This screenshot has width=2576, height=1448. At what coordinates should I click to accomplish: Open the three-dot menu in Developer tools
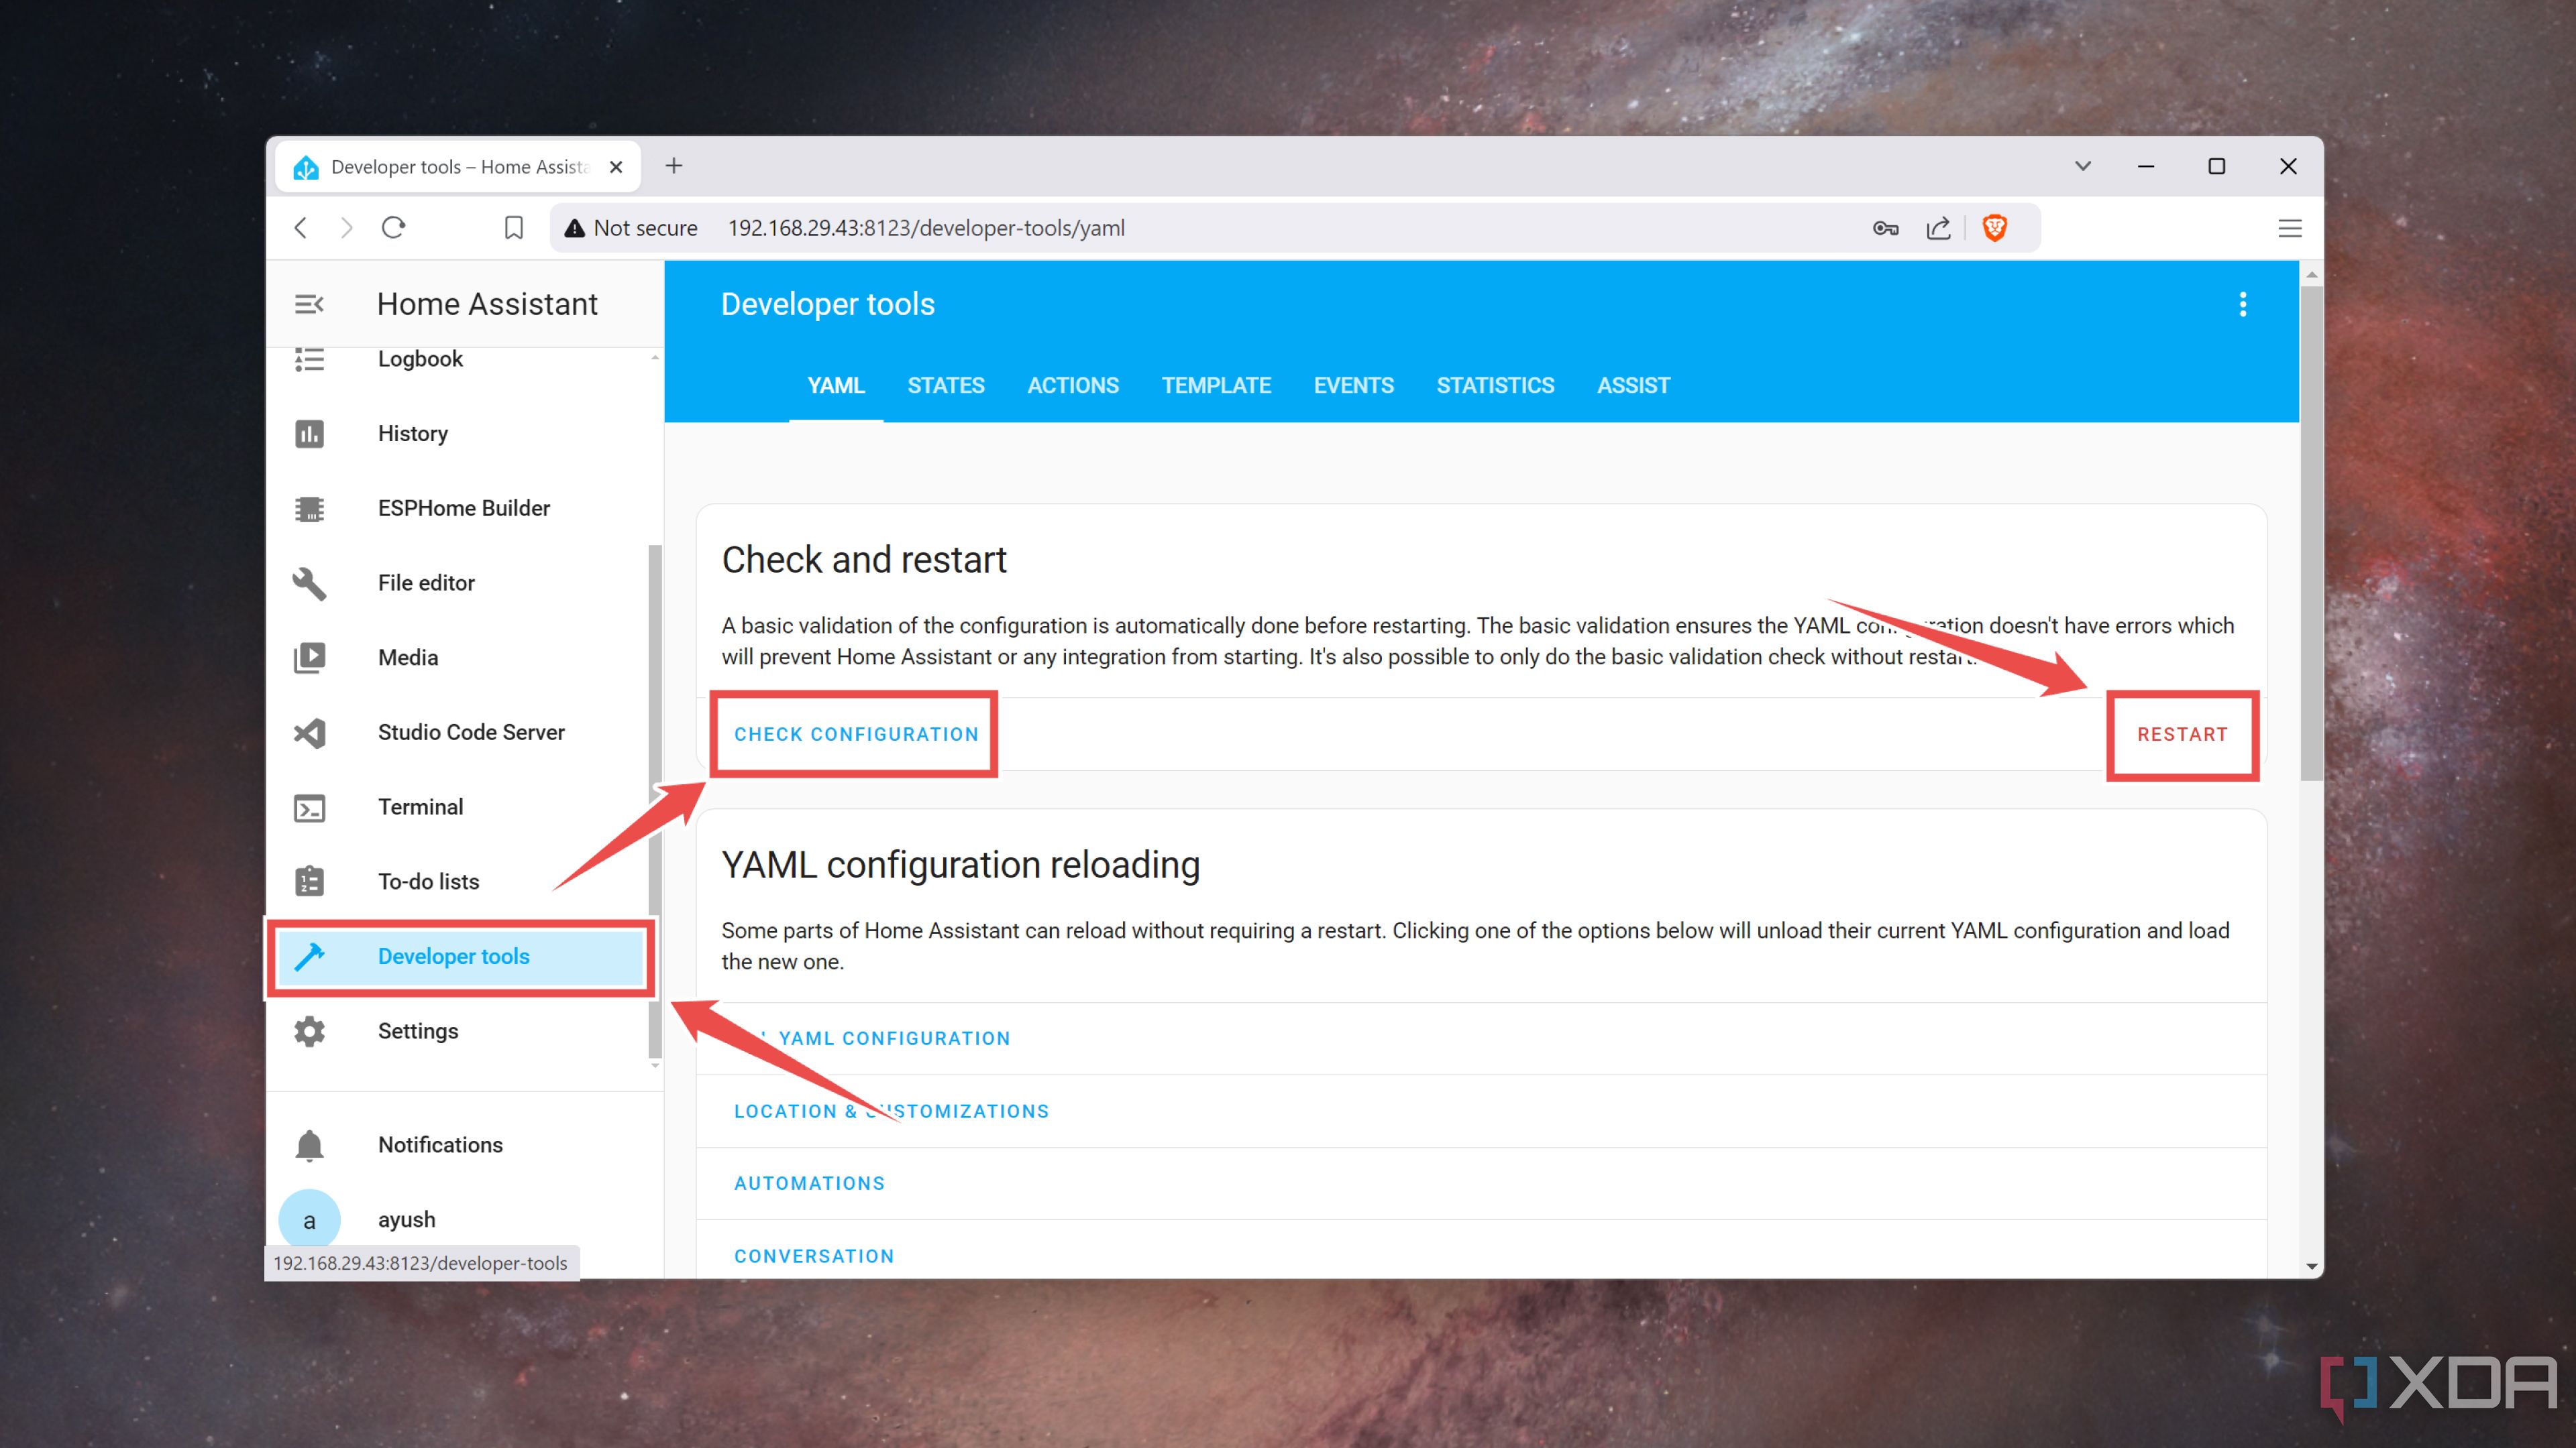point(2242,304)
